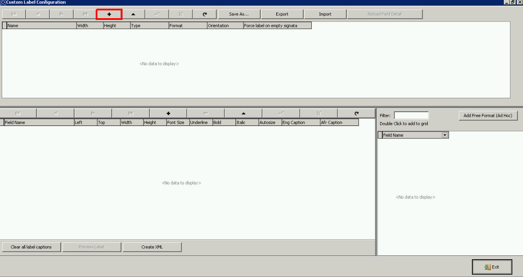Viewport: 523px width, 277px height.
Task: Edit label record using top triangle button
Action: tap(133, 14)
